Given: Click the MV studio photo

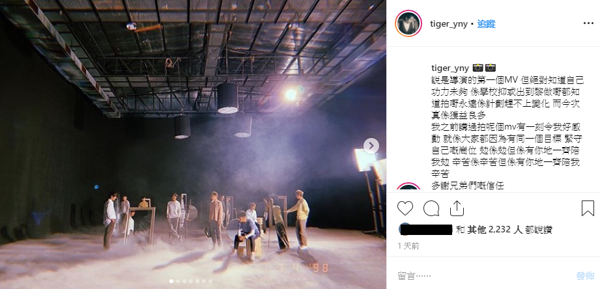Looking at the screenshot, I should coord(193,144).
